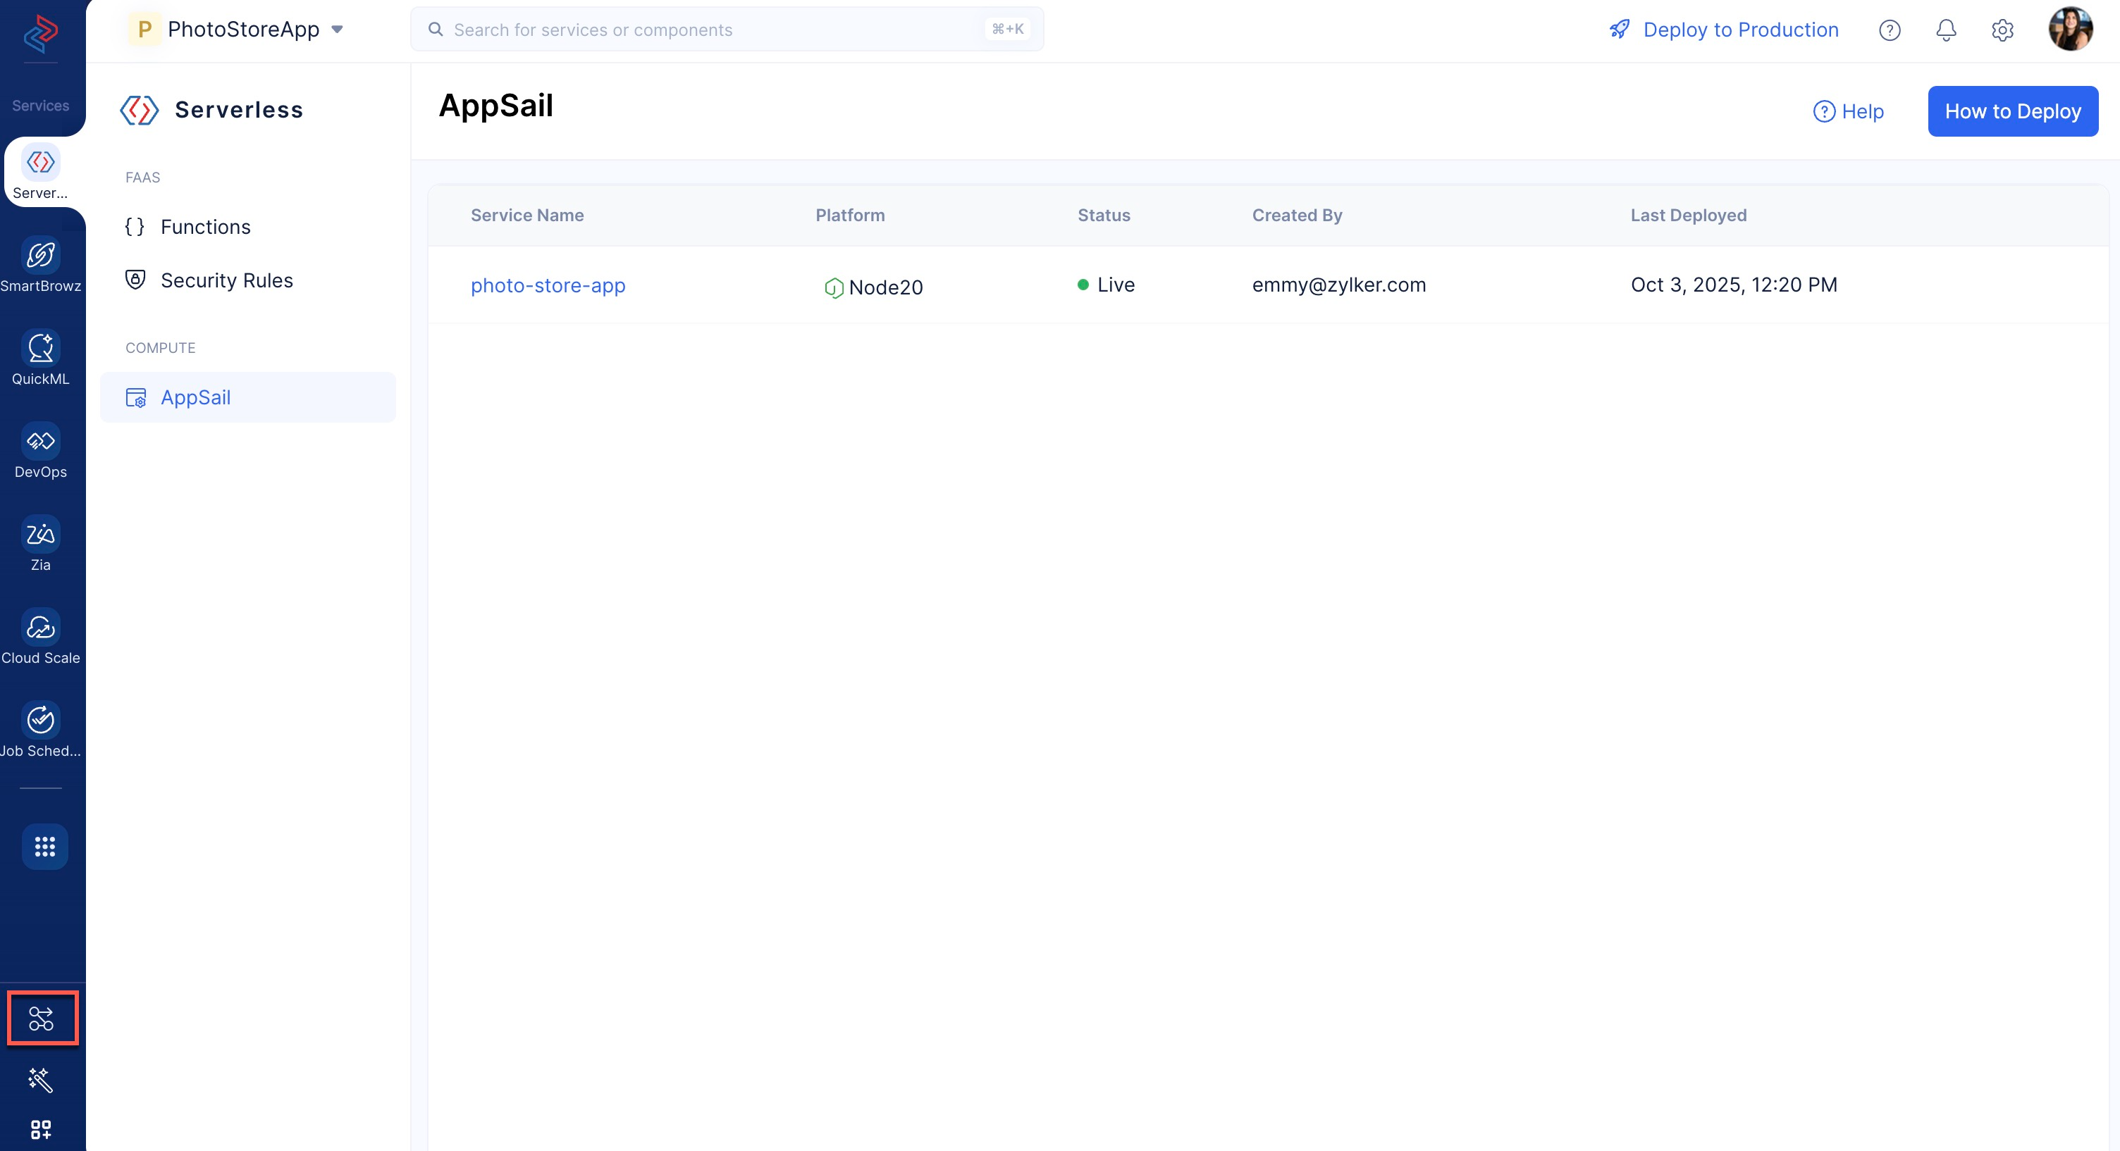Open Job Scheduling service icon

[40, 721]
